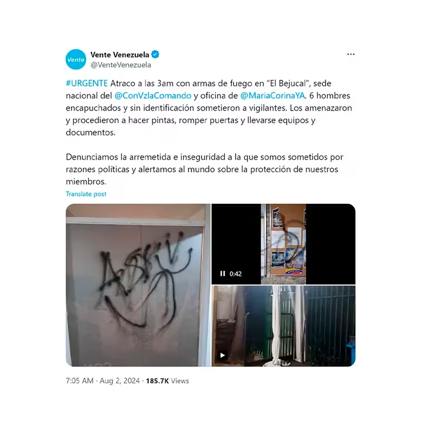Click the Vente Venezuela profile avatar
The width and height of the screenshot is (429, 429).
pyautogui.click(x=76, y=59)
